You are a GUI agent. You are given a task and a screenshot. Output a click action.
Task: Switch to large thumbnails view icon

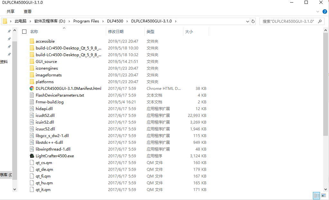pyautogui.click(x=324, y=196)
